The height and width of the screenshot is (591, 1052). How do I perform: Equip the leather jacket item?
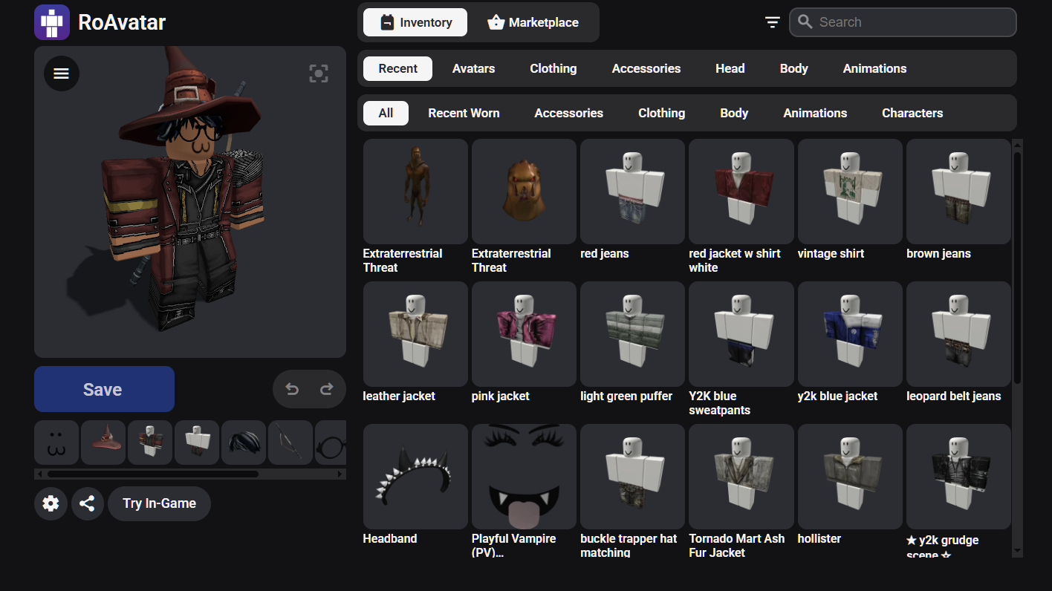click(415, 334)
